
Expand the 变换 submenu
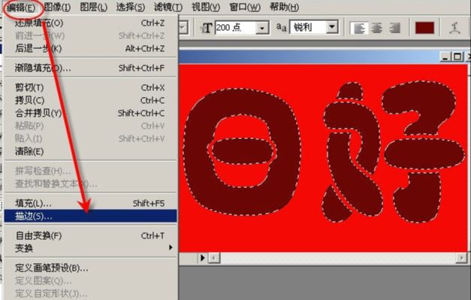point(90,248)
